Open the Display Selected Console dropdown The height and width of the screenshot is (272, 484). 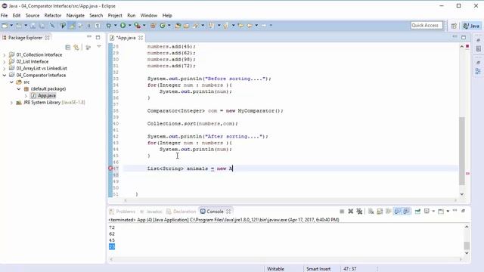[433, 212]
